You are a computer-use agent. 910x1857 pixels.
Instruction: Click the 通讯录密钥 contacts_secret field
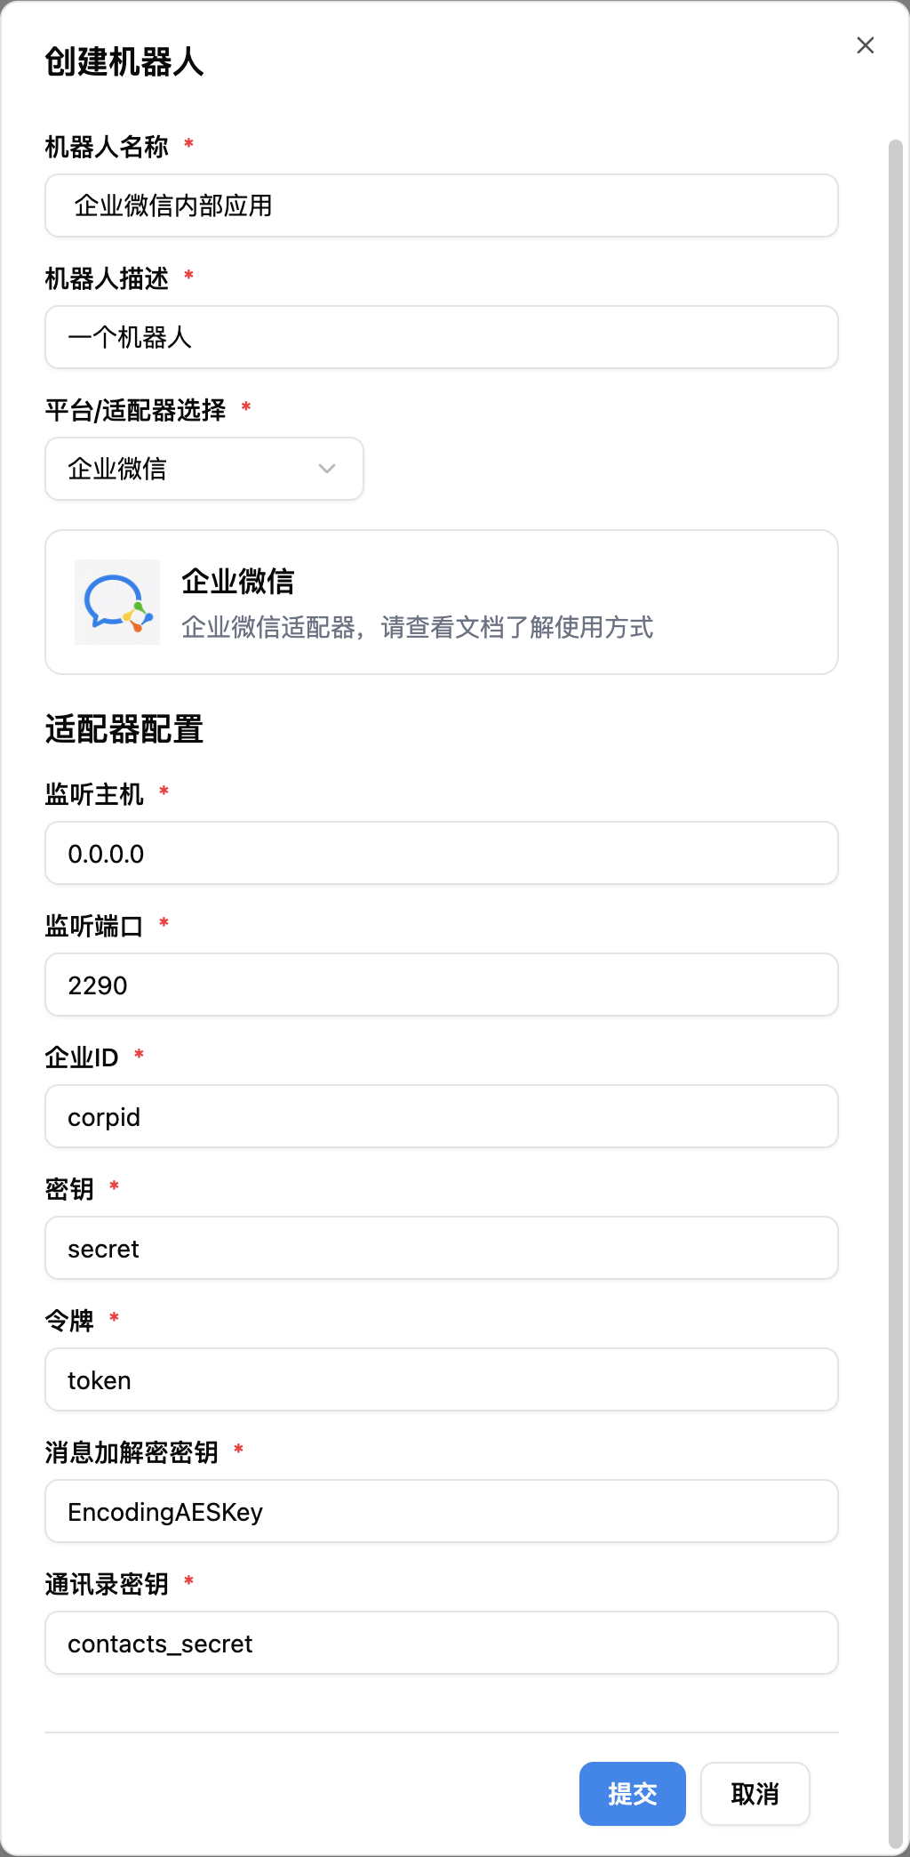coord(442,1643)
